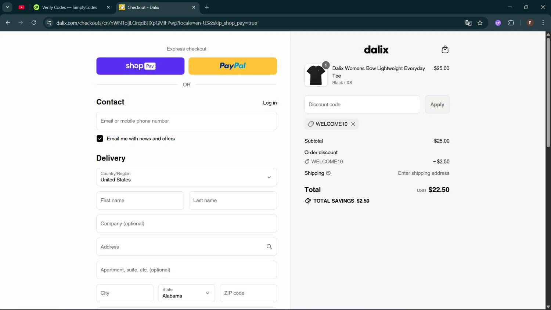This screenshot has height=310, width=551.
Task: Open the tab search dropdown arrow
Action: (x=7, y=7)
